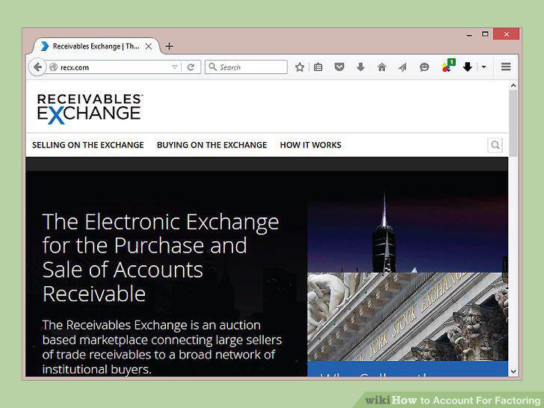Close the browser window
This screenshot has height=408, width=544.
506,34
